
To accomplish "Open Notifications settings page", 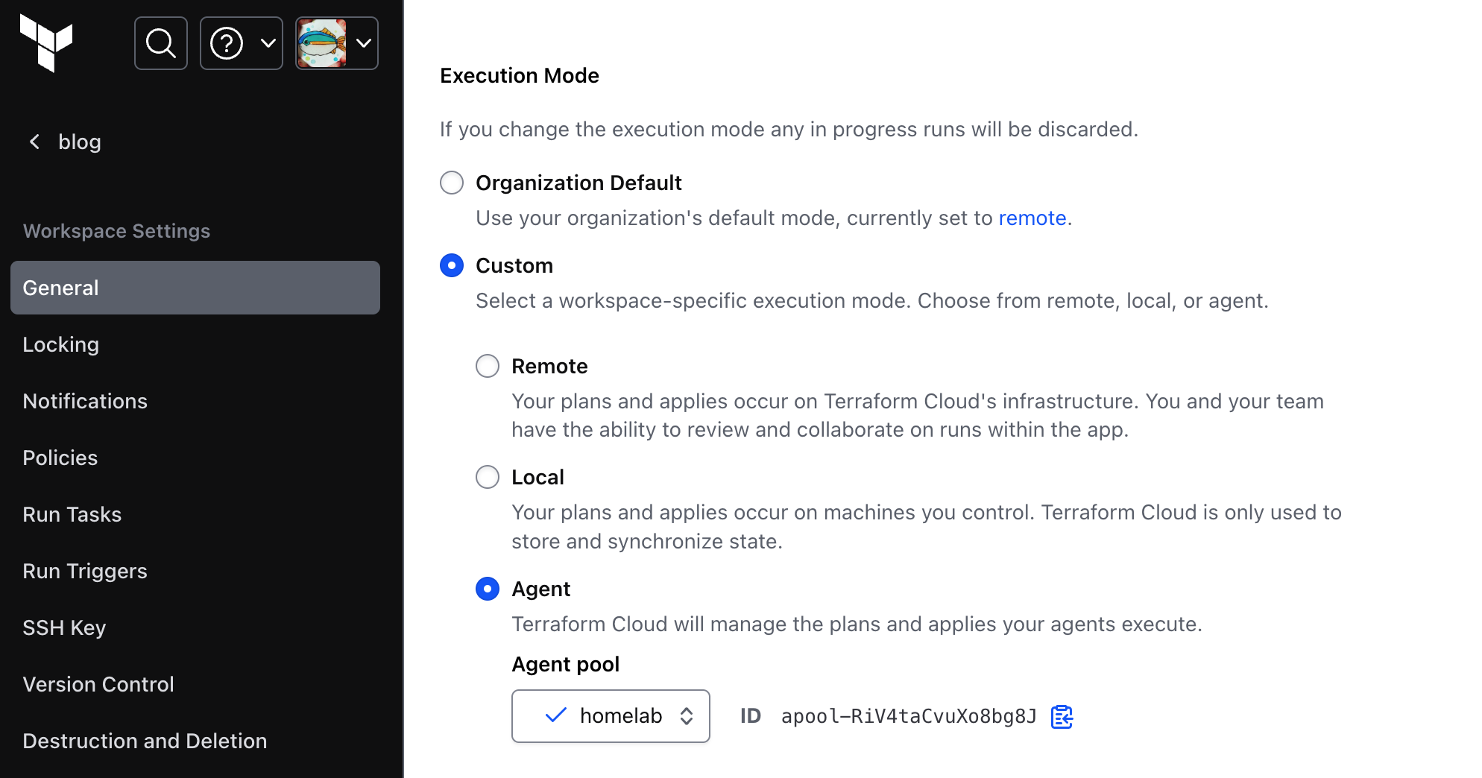I will [85, 401].
